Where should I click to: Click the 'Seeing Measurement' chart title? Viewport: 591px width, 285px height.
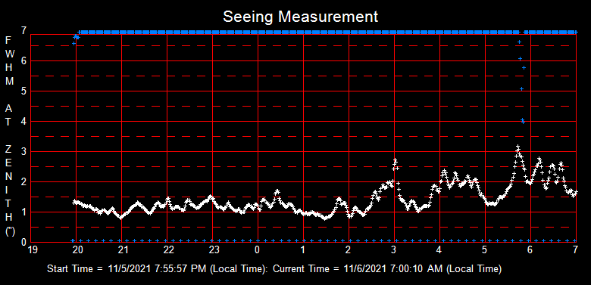tap(300, 17)
